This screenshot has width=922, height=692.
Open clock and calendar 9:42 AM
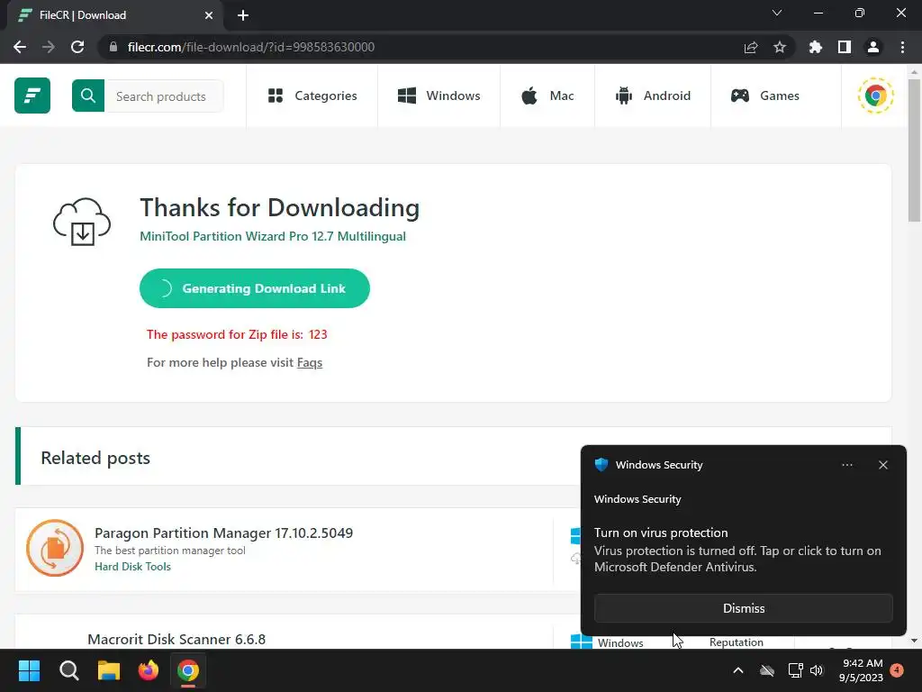click(x=862, y=670)
